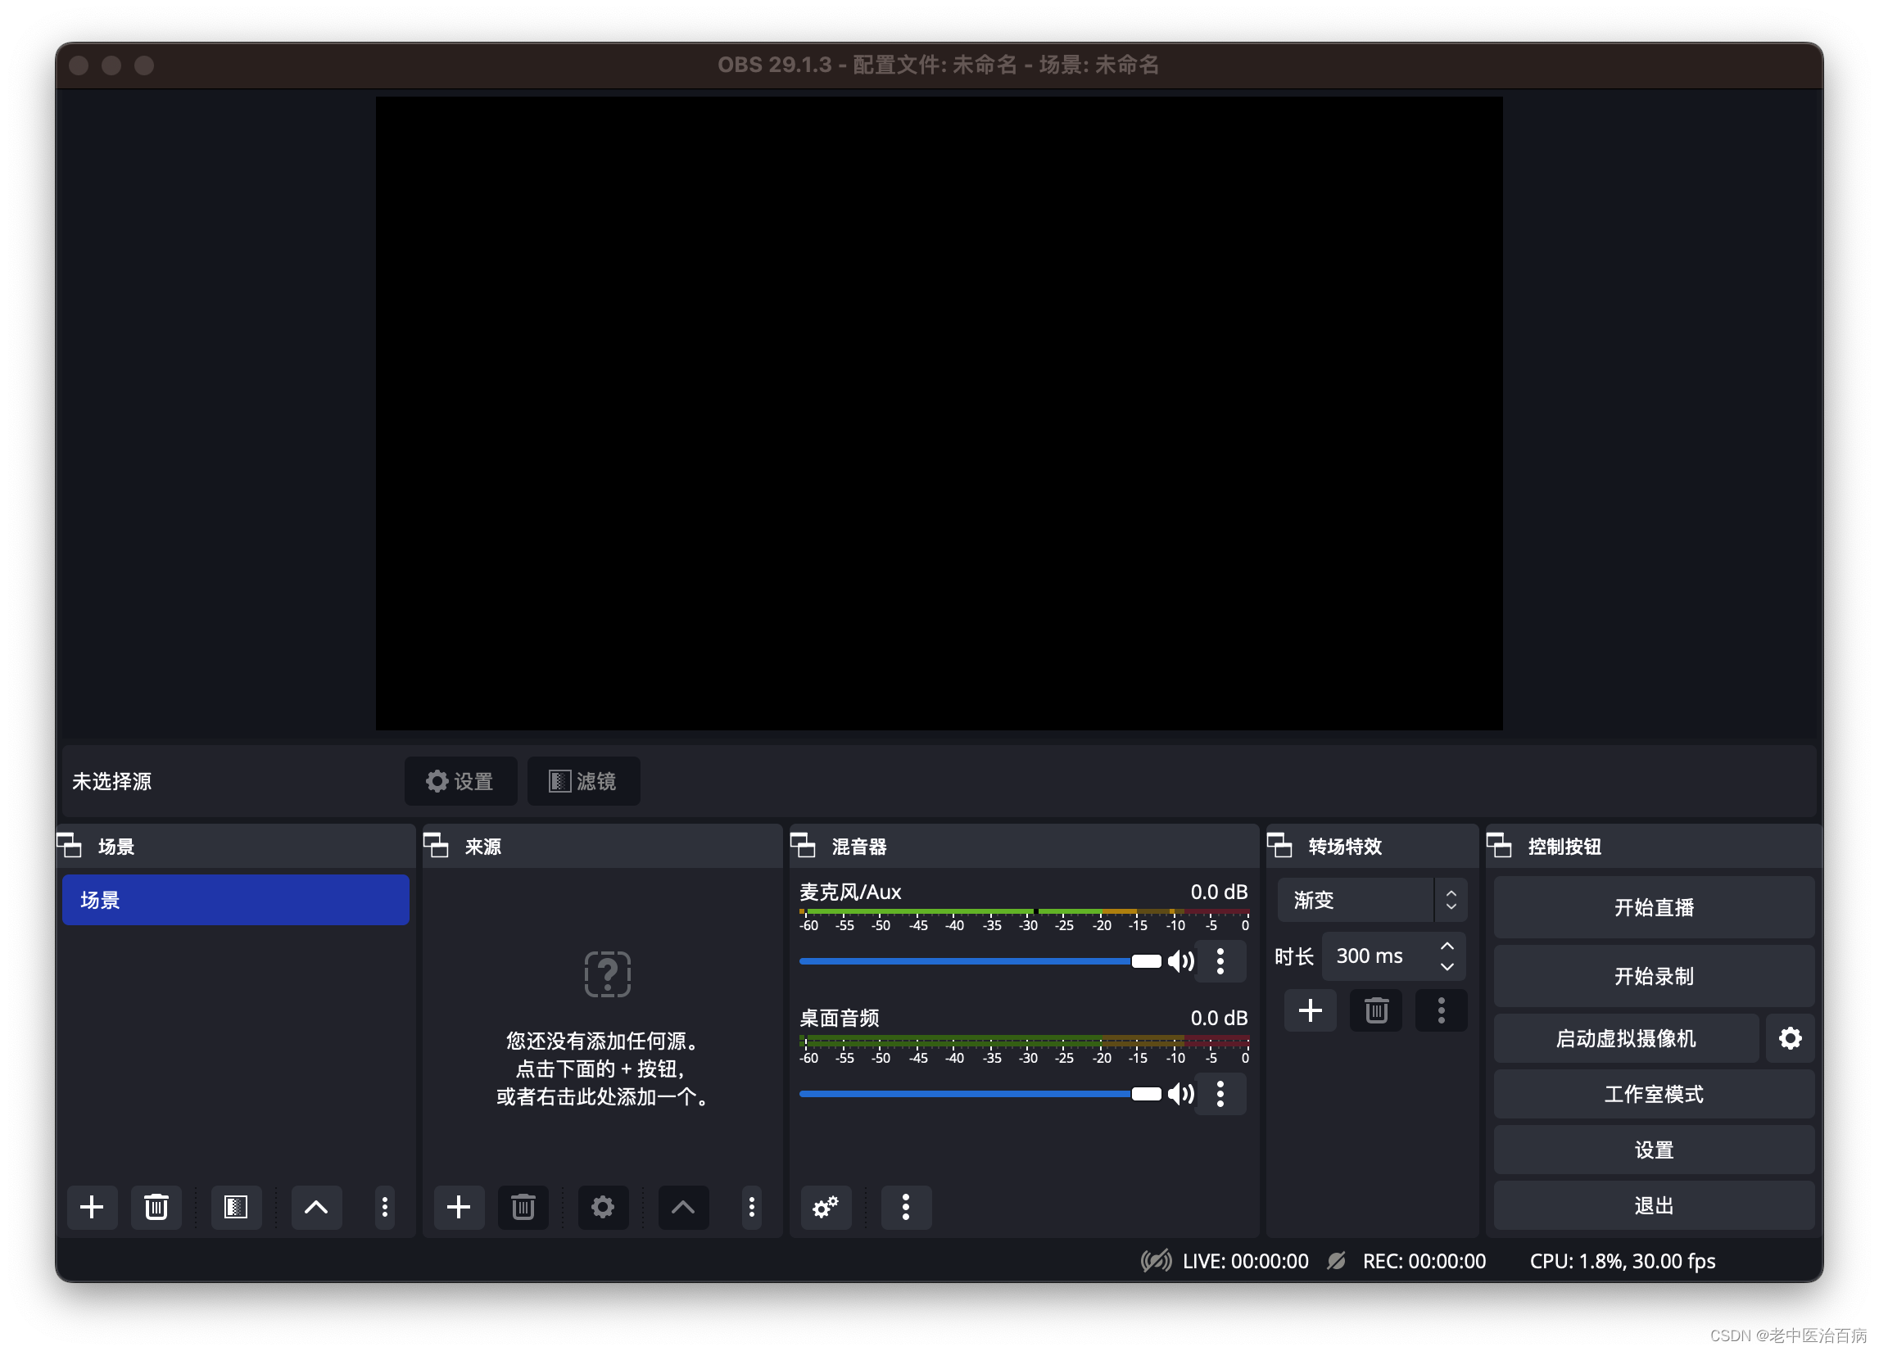This screenshot has height=1351, width=1879.
Task: Add a new source with the plus icon
Action: click(x=459, y=1207)
